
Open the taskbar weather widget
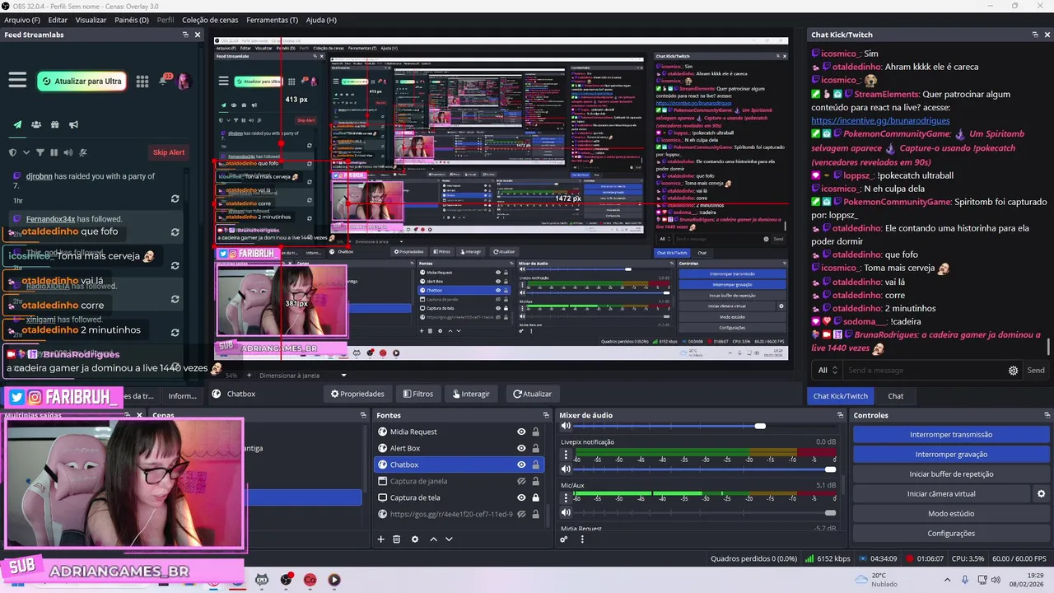pyautogui.click(x=875, y=579)
